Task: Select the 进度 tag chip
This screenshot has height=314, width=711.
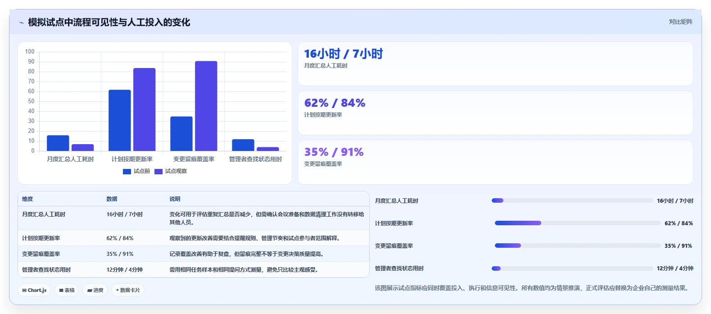Action: pos(95,290)
